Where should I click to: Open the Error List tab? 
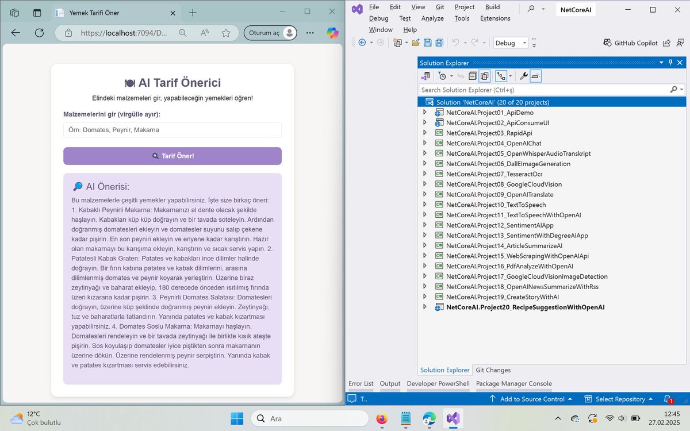[x=361, y=383]
